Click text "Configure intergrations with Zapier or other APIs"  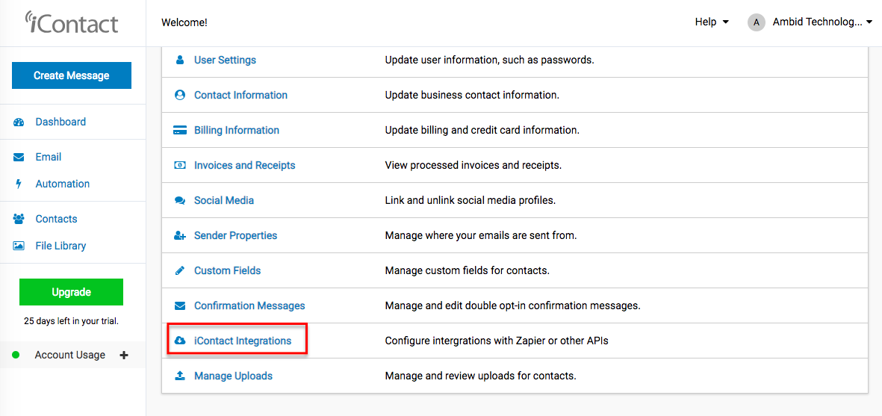497,341
